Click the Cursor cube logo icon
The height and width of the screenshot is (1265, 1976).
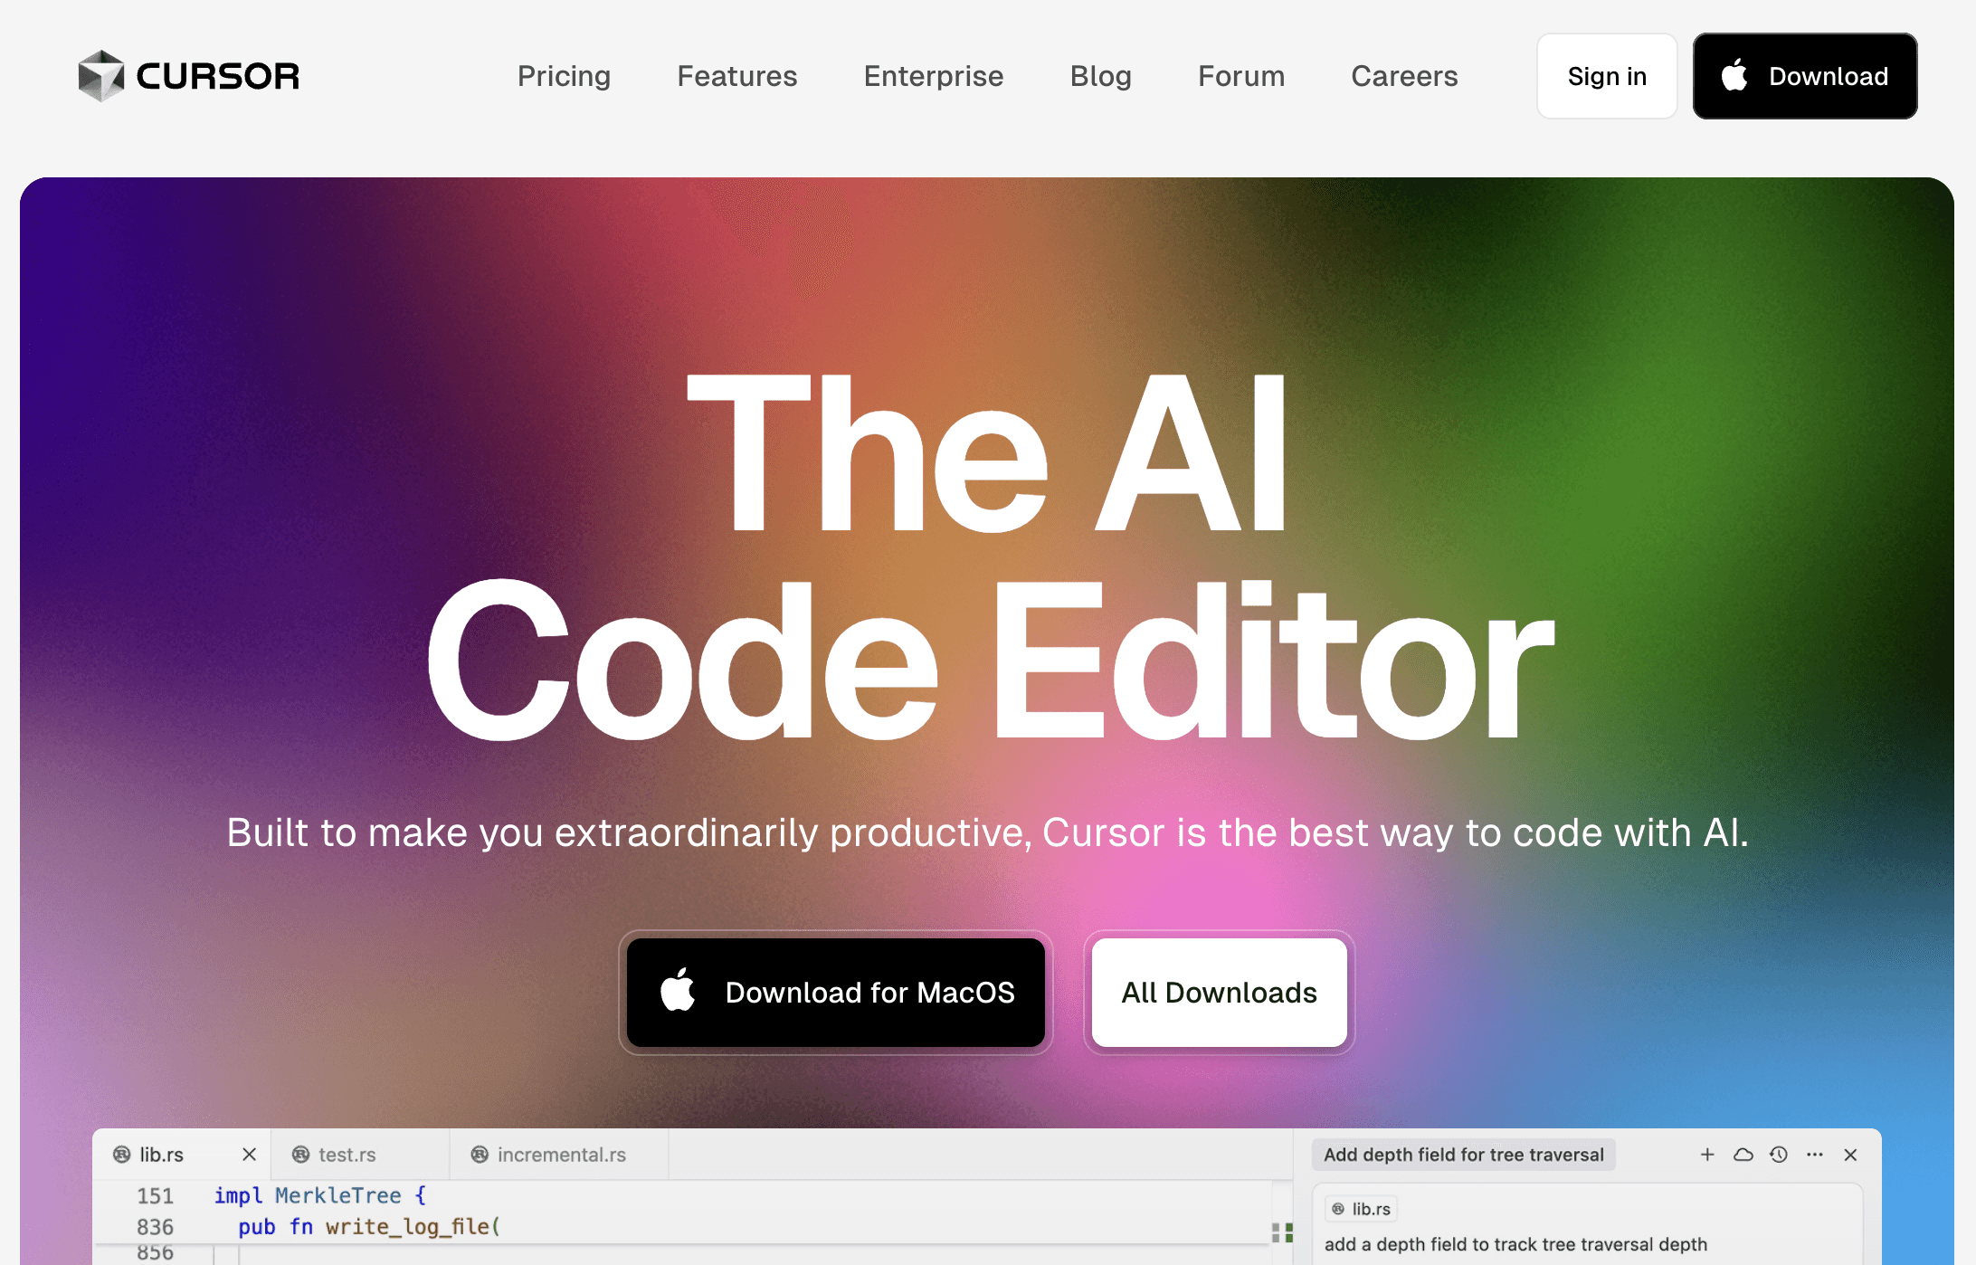100,76
